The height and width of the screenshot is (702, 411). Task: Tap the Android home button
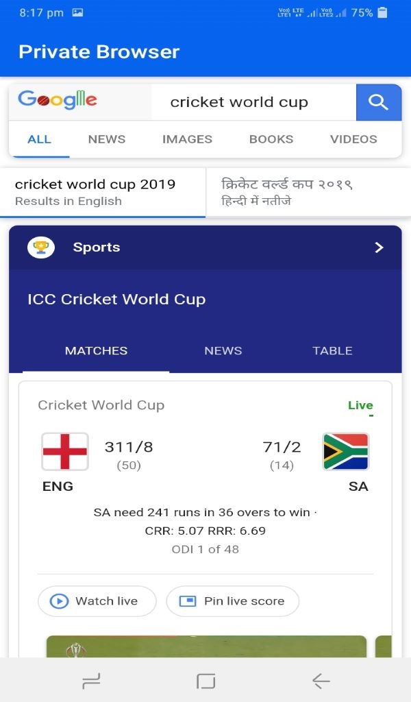(x=206, y=681)
